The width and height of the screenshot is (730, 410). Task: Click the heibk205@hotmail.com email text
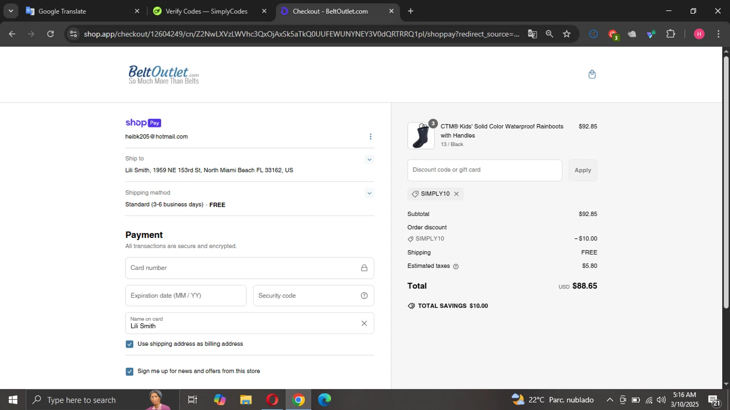coord(156,137)
